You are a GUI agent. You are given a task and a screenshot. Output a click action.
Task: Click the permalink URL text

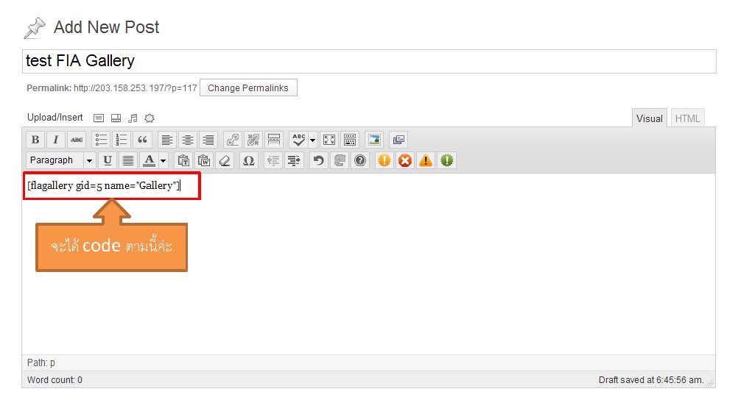[x=135, y=87]
